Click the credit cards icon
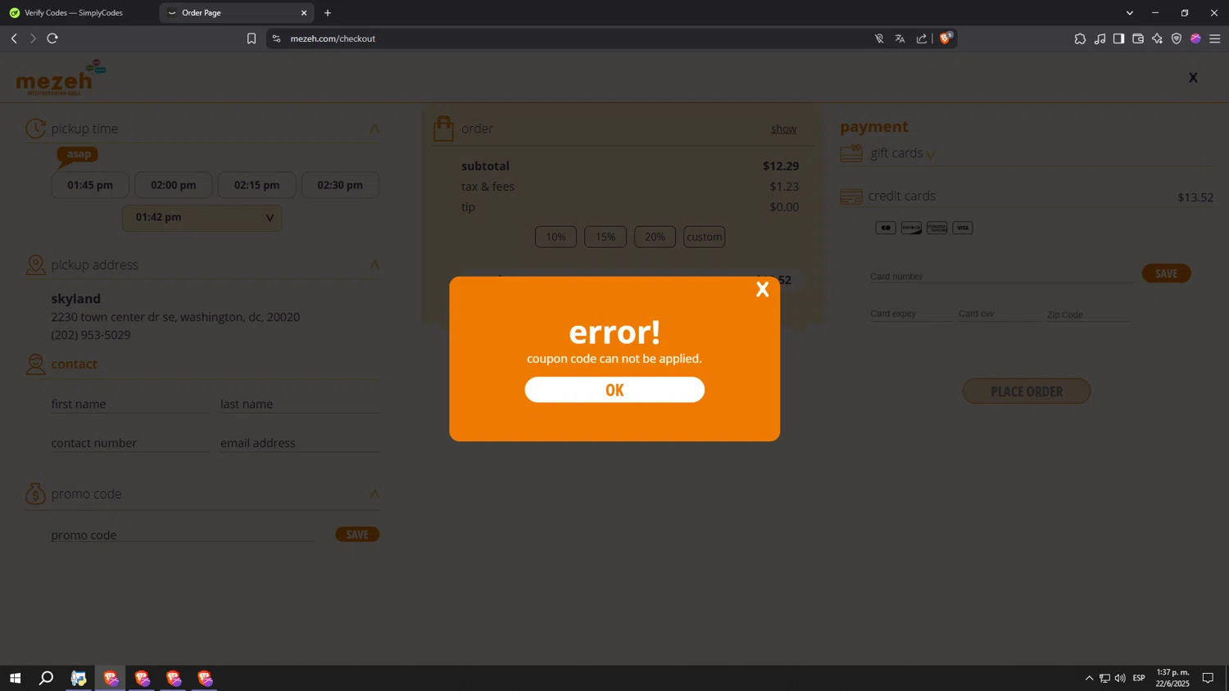The image size is (1229, 691). (x=851, y=196)
